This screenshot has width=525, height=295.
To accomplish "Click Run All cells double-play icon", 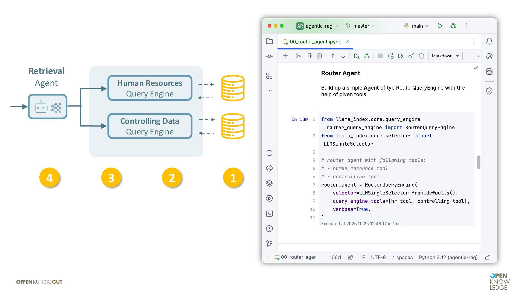I will click(401, 56).
